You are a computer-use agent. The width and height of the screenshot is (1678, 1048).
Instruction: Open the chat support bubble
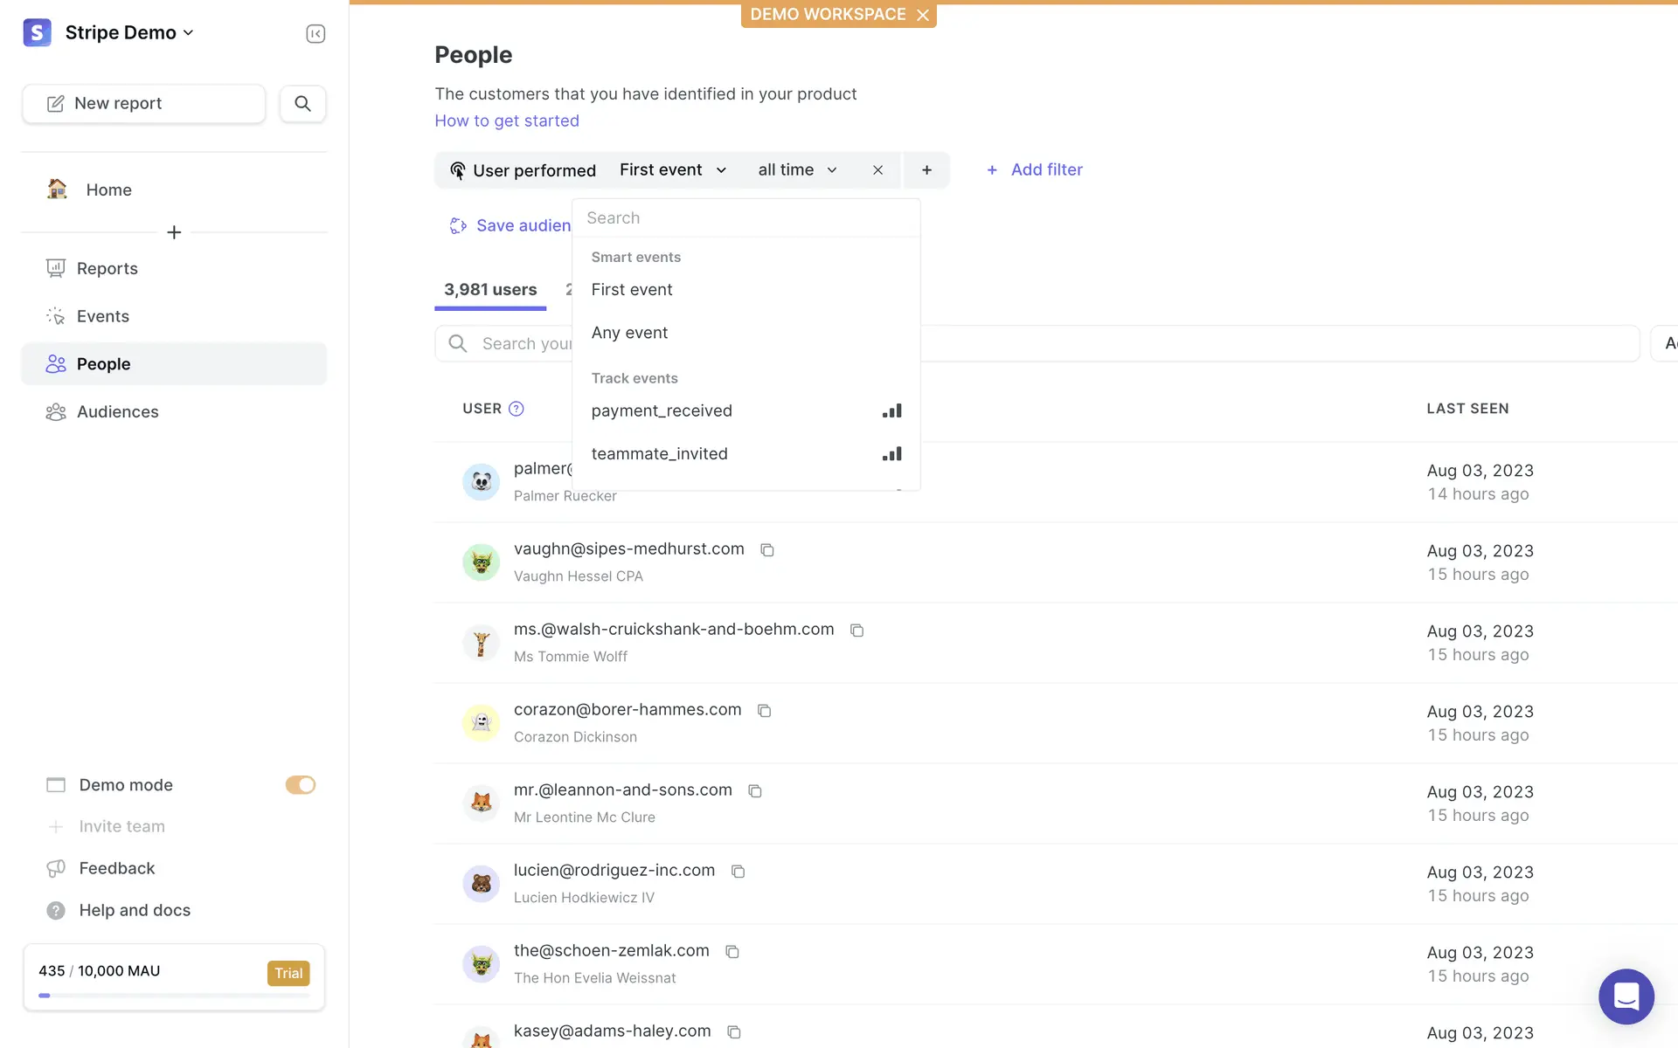(1626, 996)
